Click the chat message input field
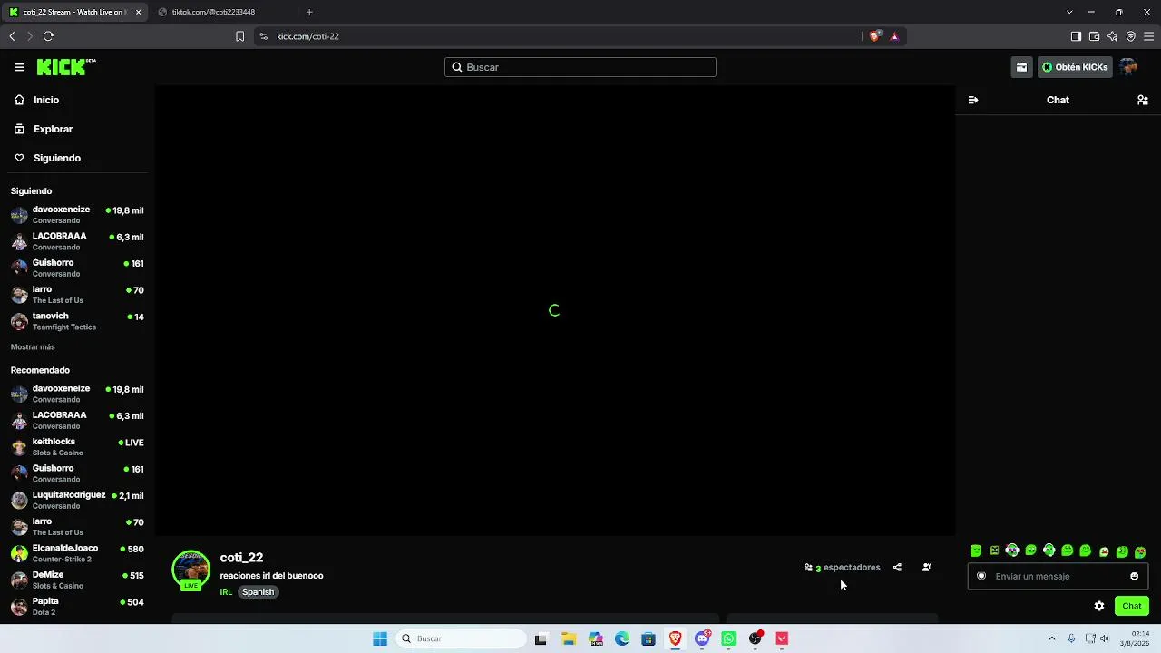The height and width of the screenshot is (653, 1161). tap(1058, 576)
